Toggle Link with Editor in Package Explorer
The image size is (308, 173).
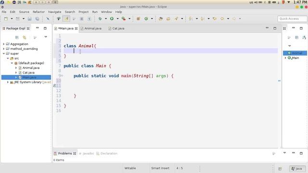coord(25,37)
